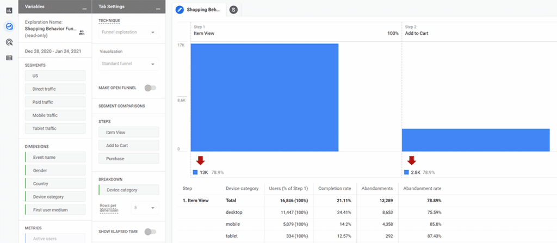Image resolution: width=557 pixels, height=243 pixels.
Task: Click Device category in Dimensions list
Action: pyautogui.click(x=55, y=196)
